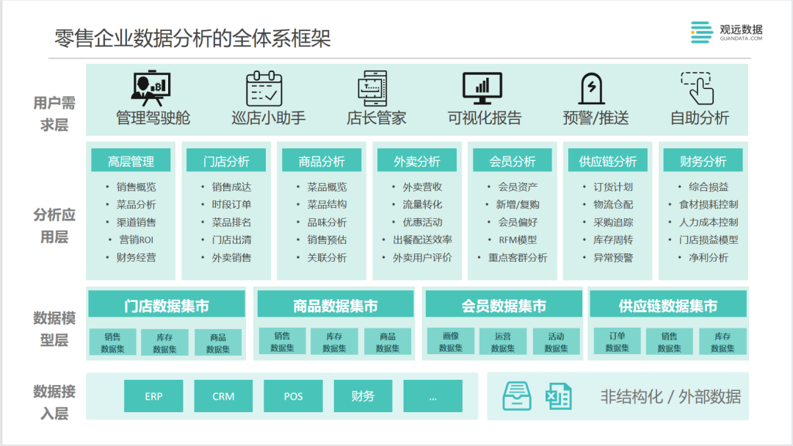Click the 订货计划 item
The height and width of the screenshot is (446, 793).
click(x=613, y=187)
